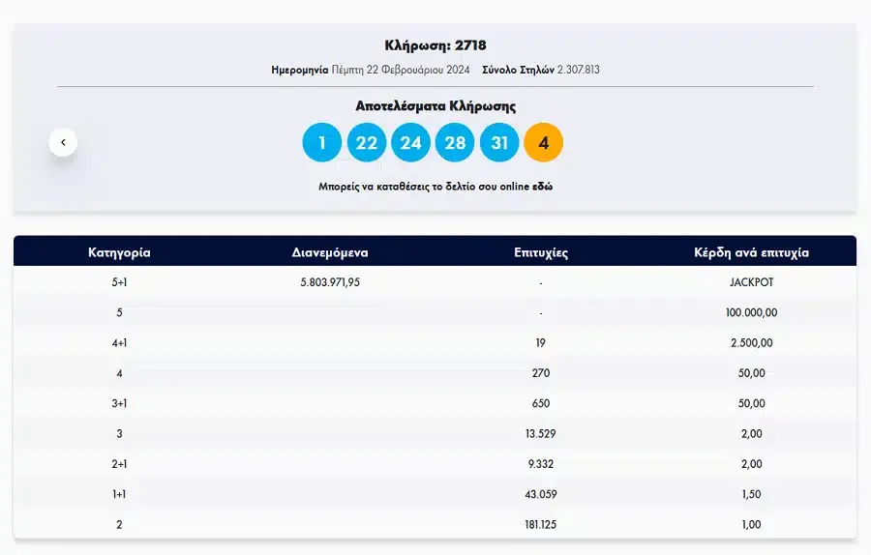This screenshot has height=555, width=871.
Task: Click the blue number 1 ball
Action: 322,143
